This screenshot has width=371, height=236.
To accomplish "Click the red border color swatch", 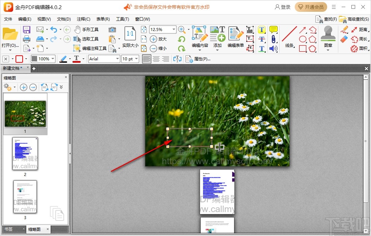I will pos(19,59).
